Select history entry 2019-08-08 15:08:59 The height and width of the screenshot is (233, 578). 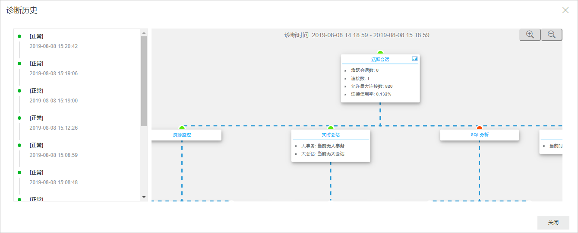(x=54, y=155)
